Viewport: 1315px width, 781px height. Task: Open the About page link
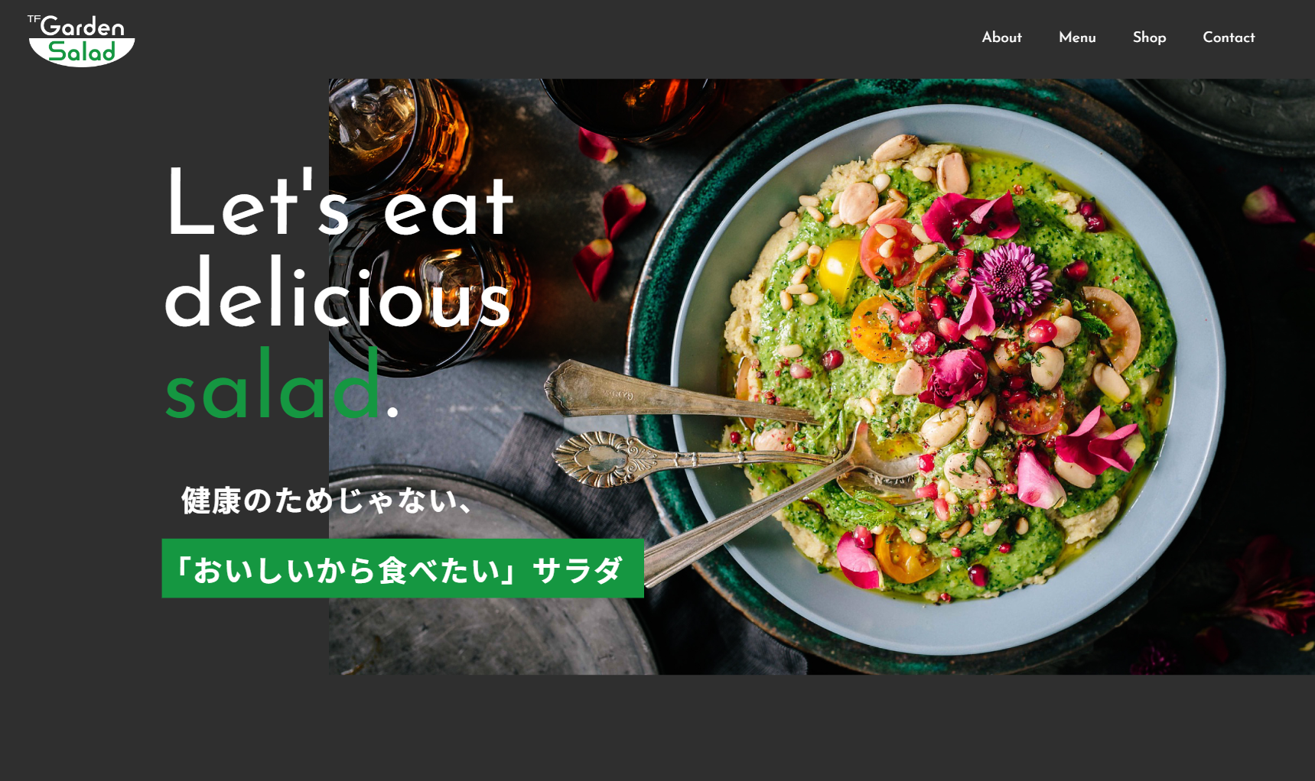click(x=1001, y=37)
